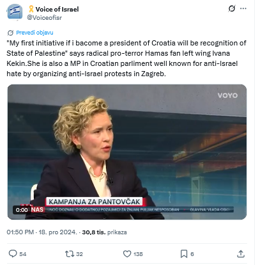Play the embedded video thumbnail
Viewport: 258px width, 265px height.
point(127,152)
